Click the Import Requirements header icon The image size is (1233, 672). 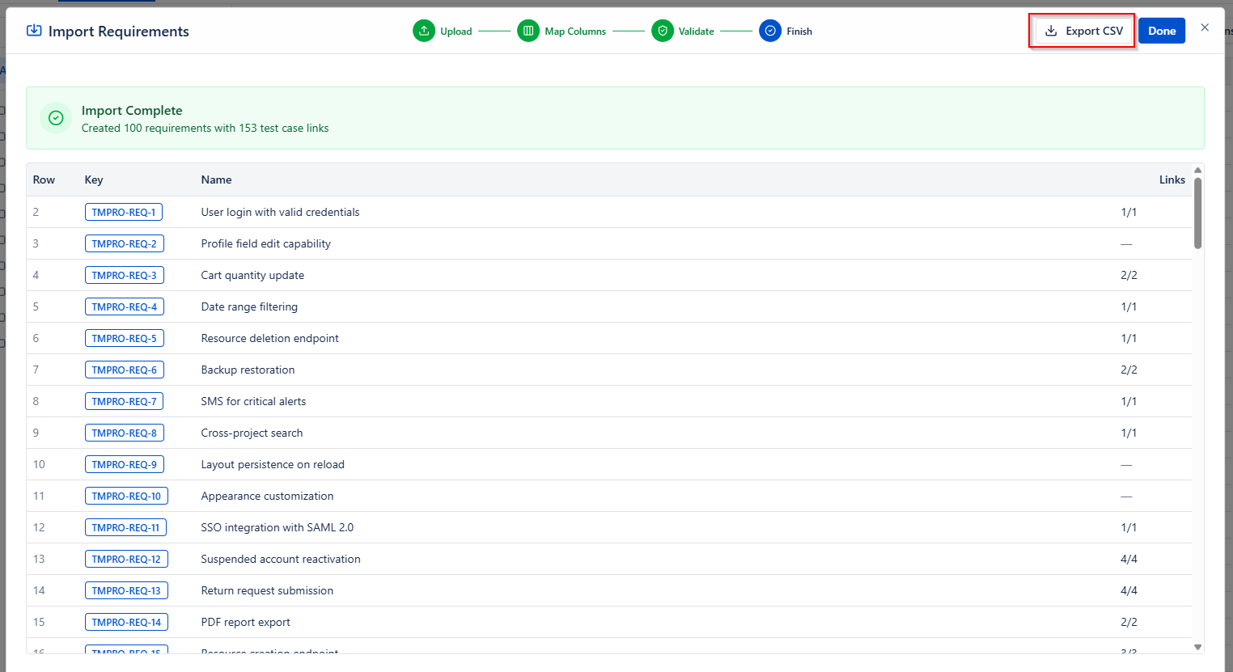(34, 31)
